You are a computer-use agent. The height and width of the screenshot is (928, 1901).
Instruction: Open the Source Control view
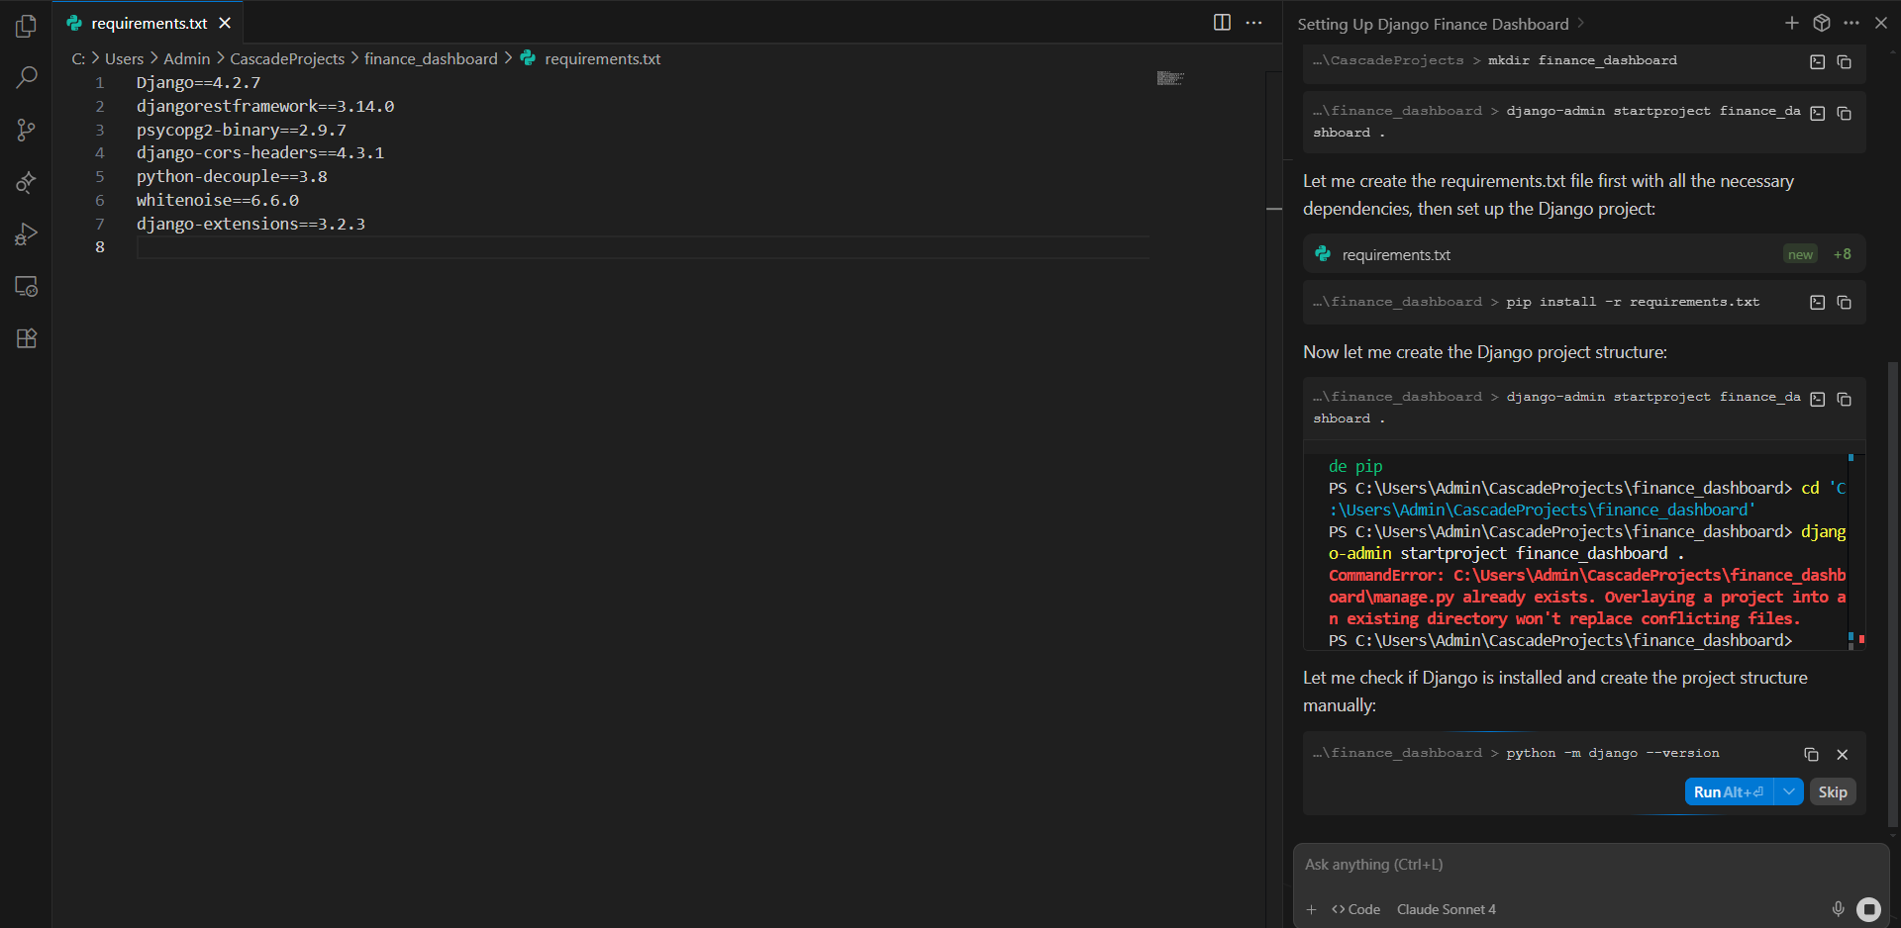27,130
